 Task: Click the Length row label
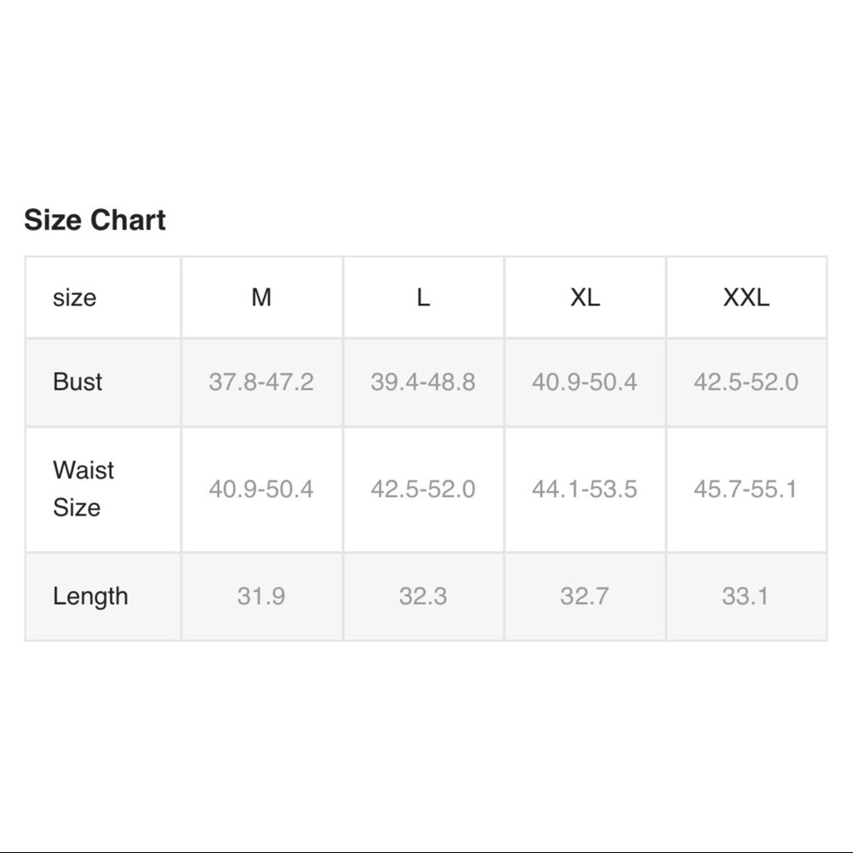tap(90, 595)
